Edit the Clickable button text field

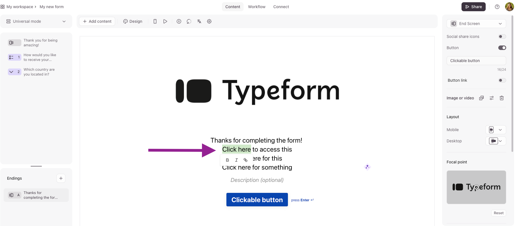click(x=476, y=61)
